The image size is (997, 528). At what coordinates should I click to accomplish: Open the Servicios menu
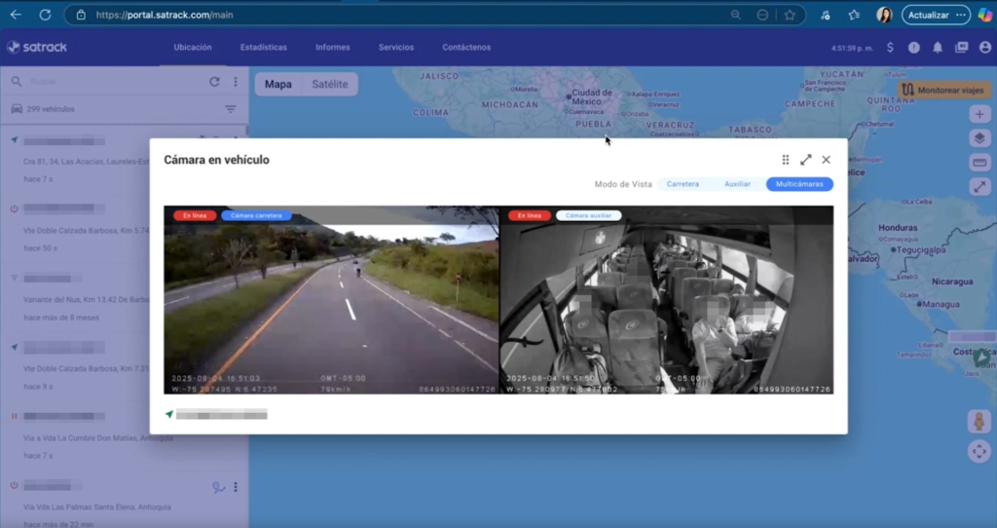396,47
